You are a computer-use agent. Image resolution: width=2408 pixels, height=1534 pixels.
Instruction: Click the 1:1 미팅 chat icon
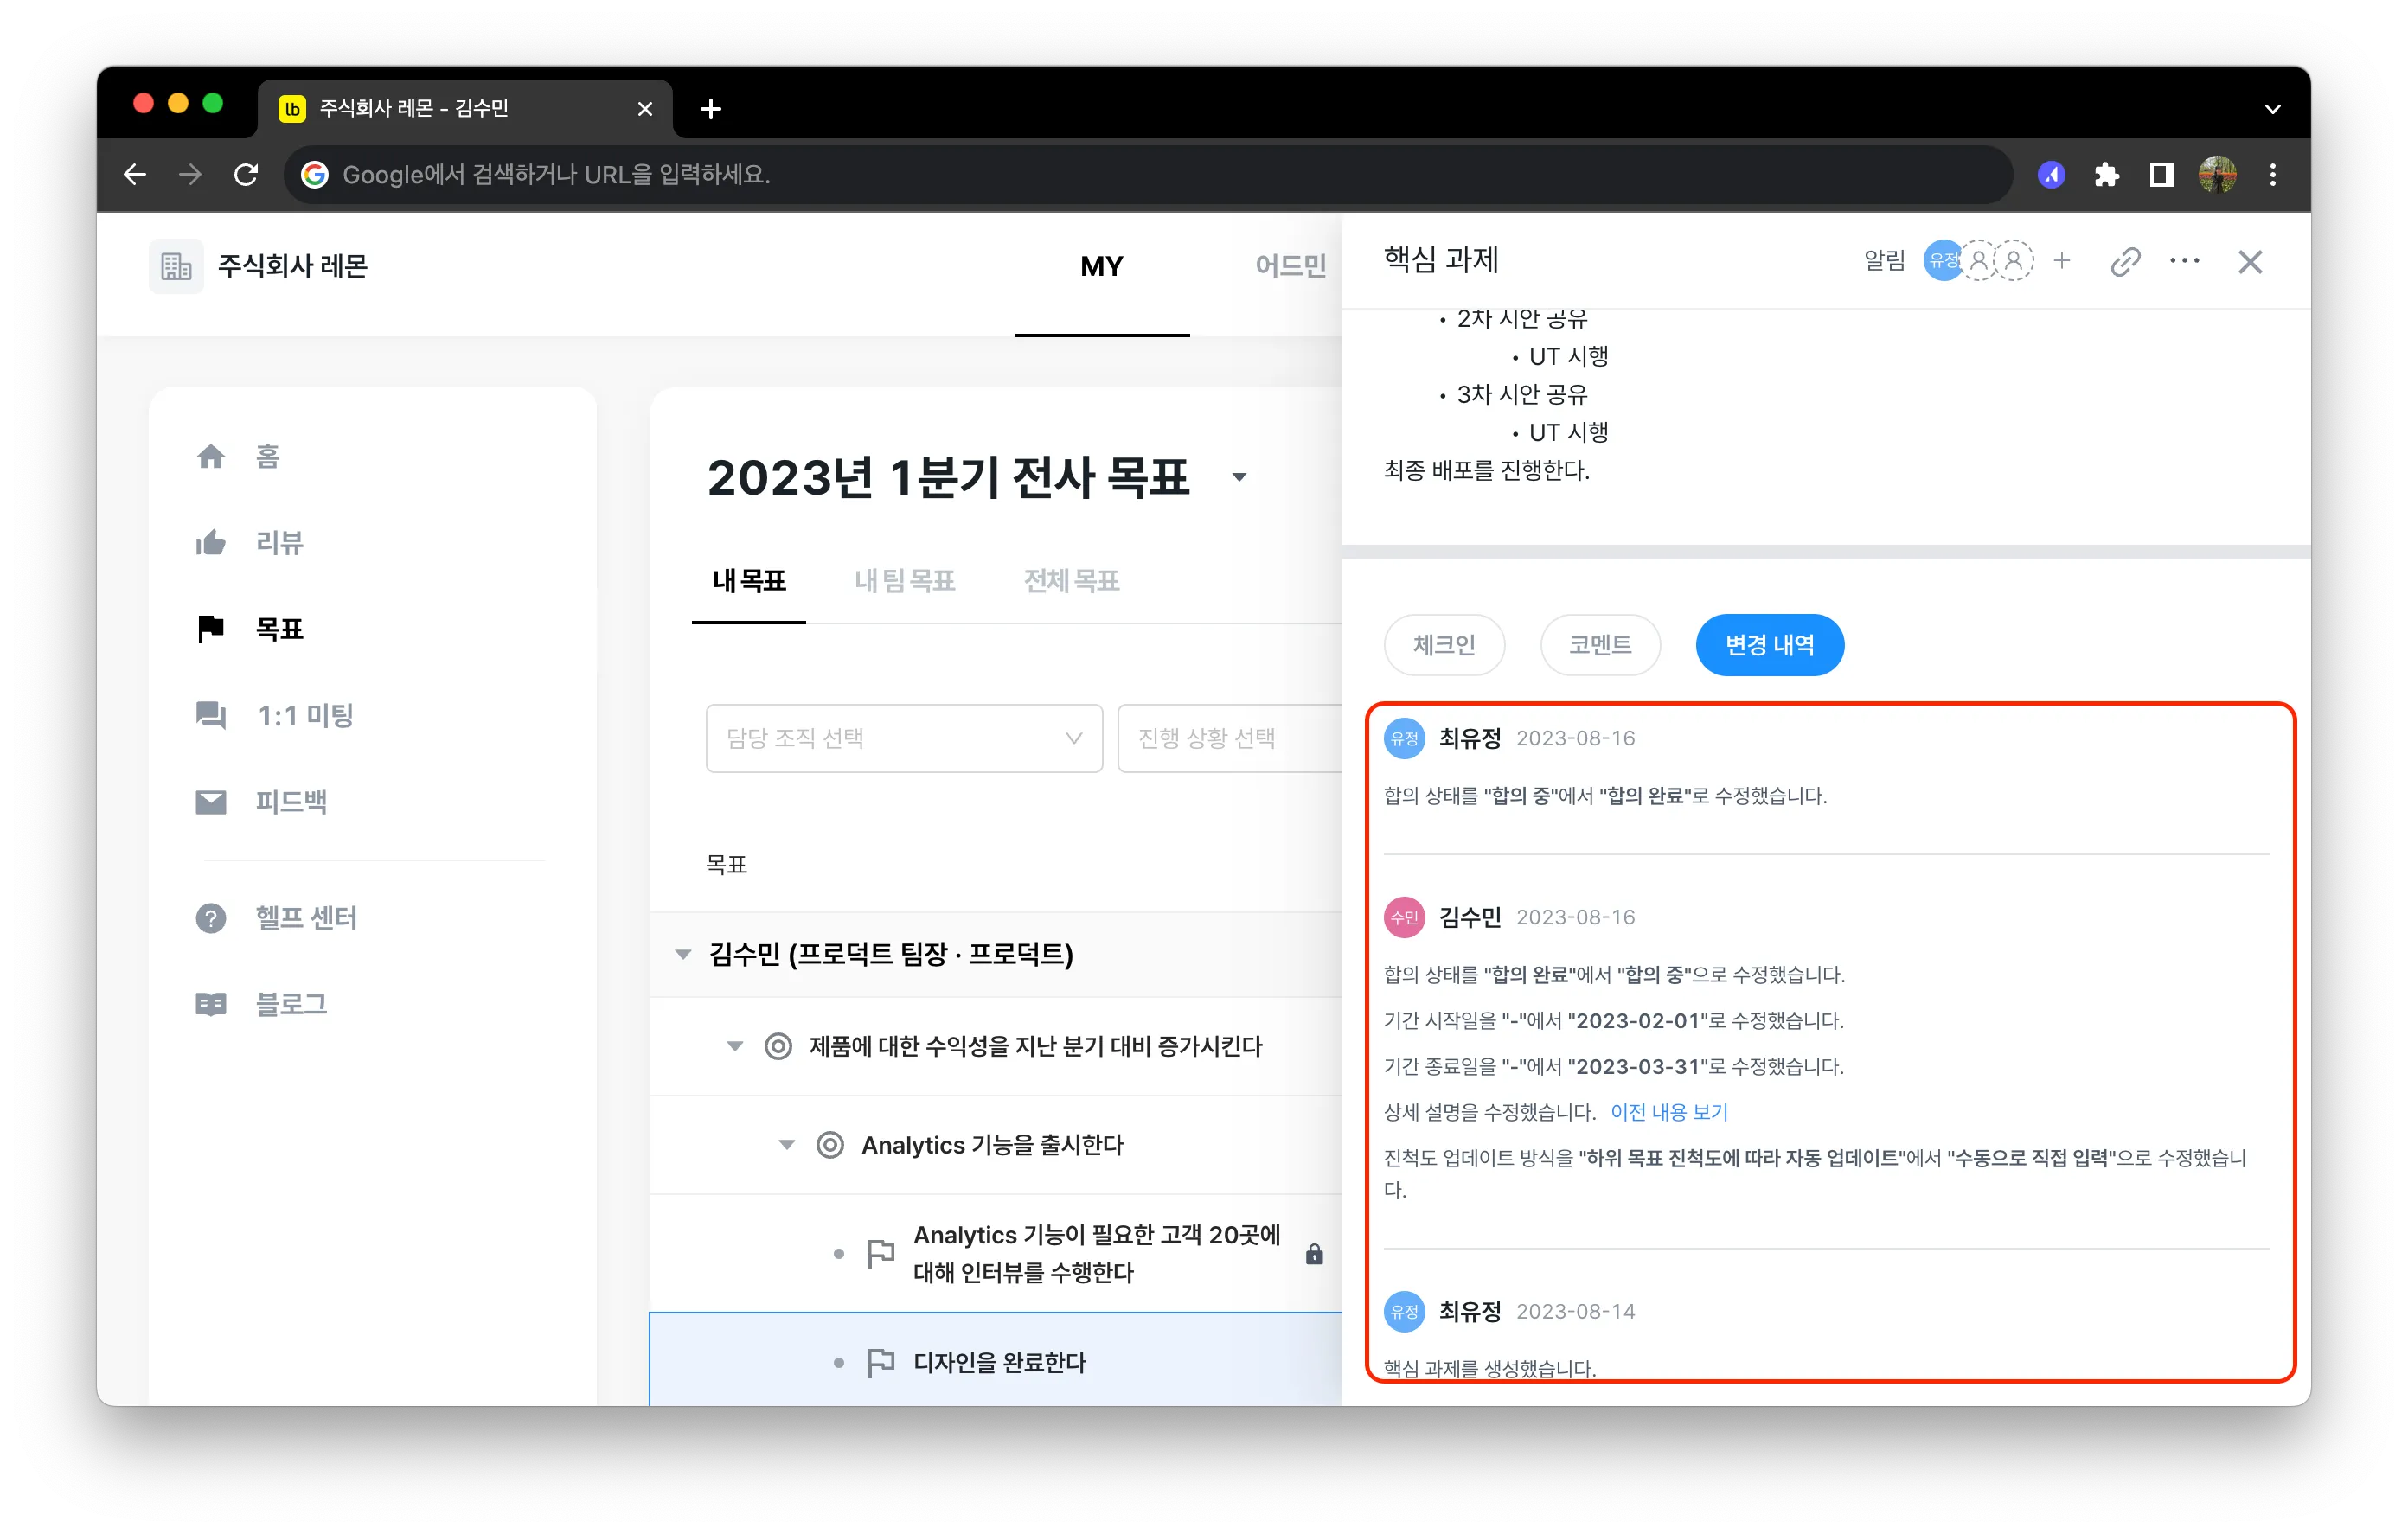pyautogui.click(x=211, y=715)
